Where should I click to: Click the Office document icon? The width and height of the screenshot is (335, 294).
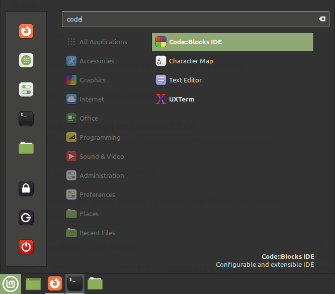(71, 118)
